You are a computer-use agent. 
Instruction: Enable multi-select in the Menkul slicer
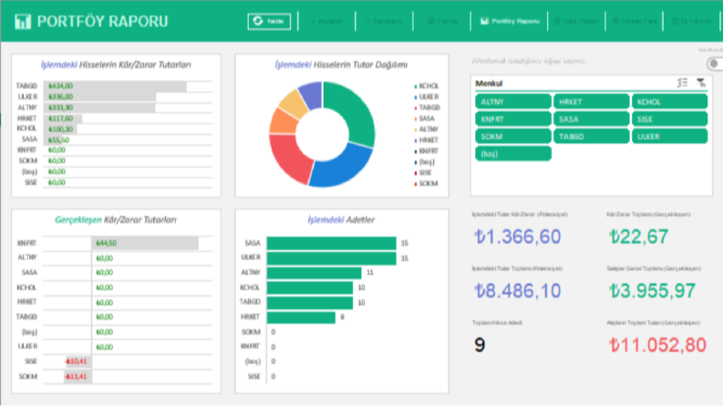[682, 83]
